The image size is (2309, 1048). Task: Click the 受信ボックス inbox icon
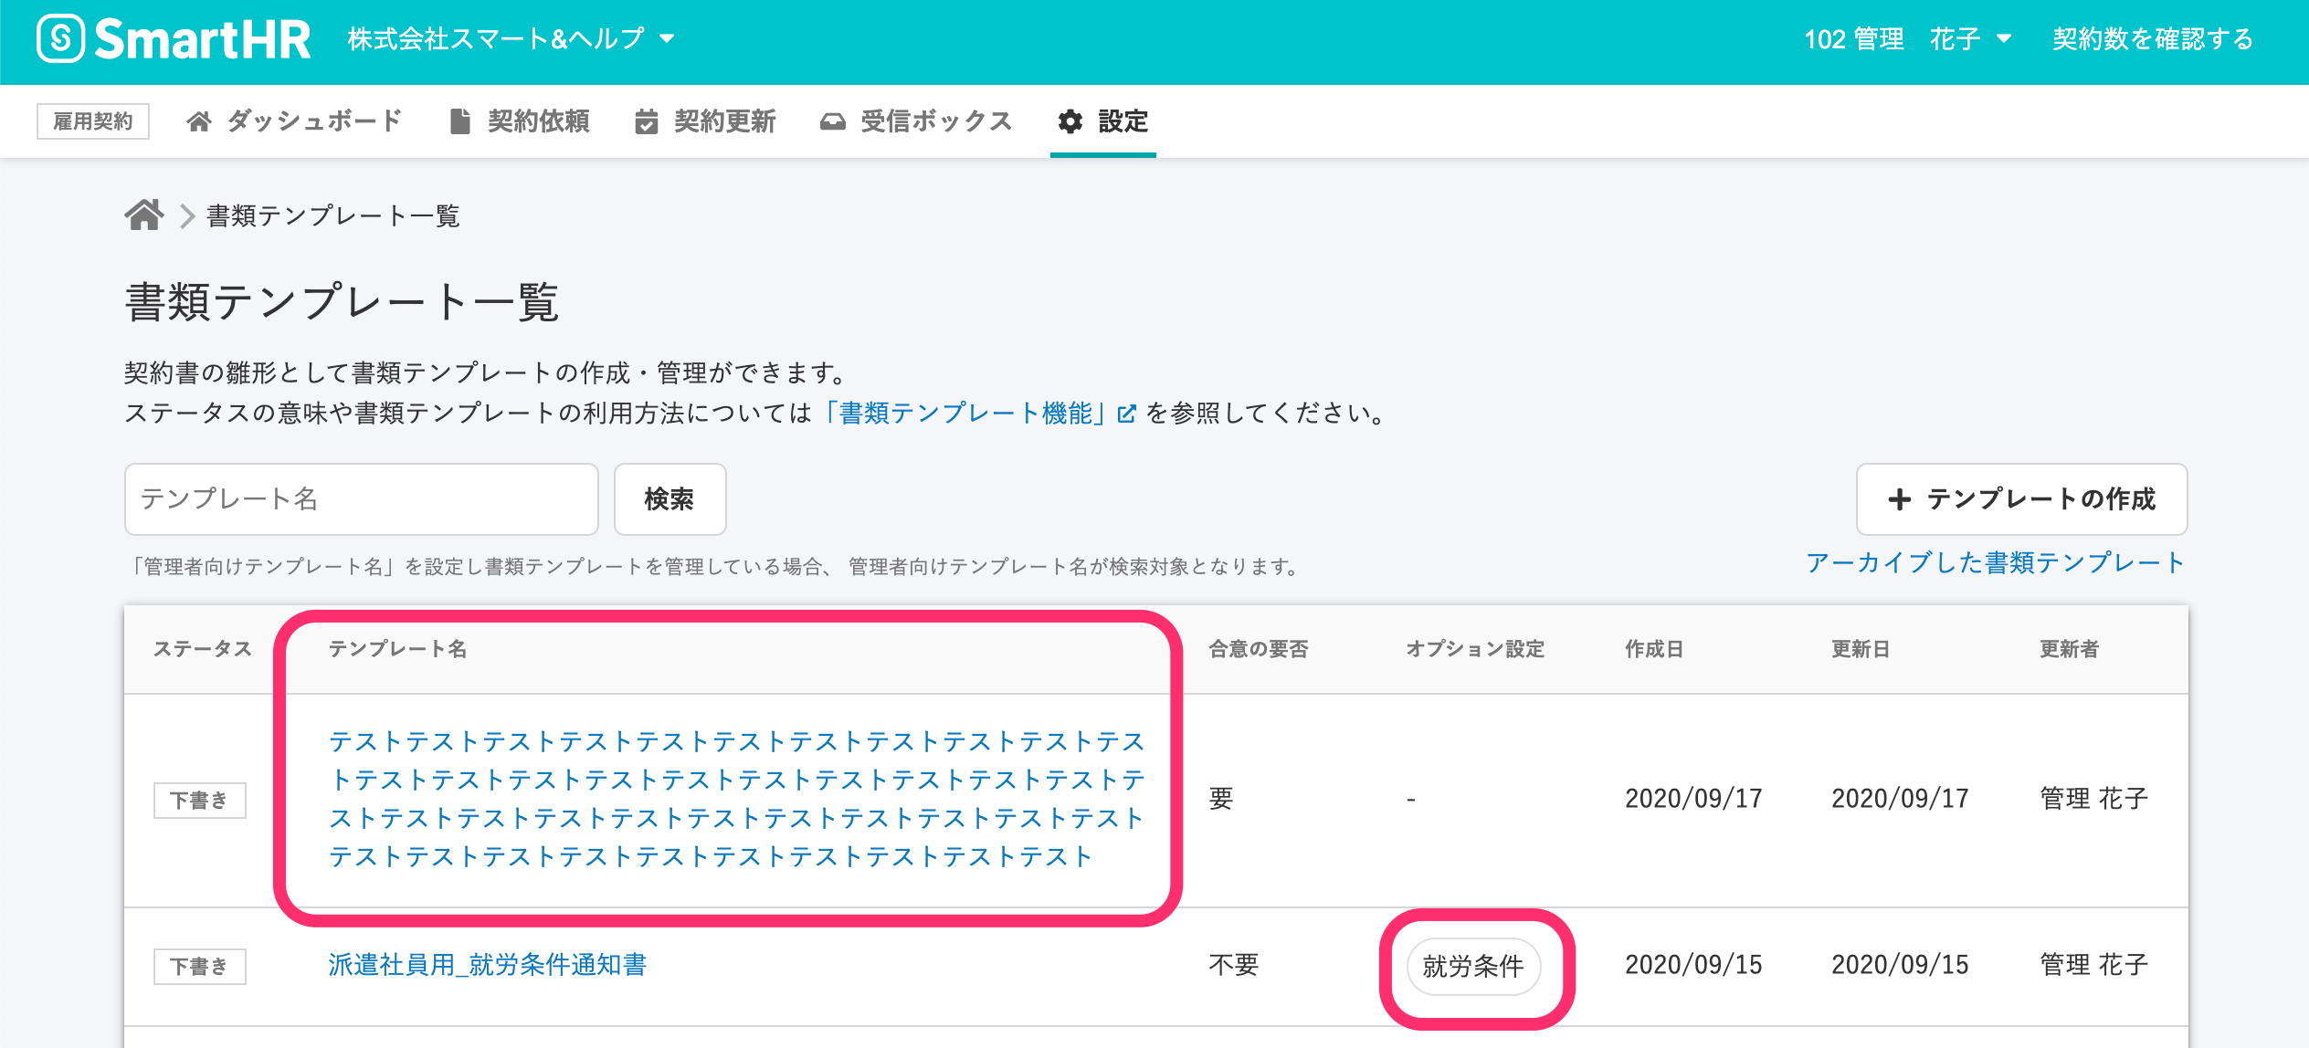click(x=832, y=121)
